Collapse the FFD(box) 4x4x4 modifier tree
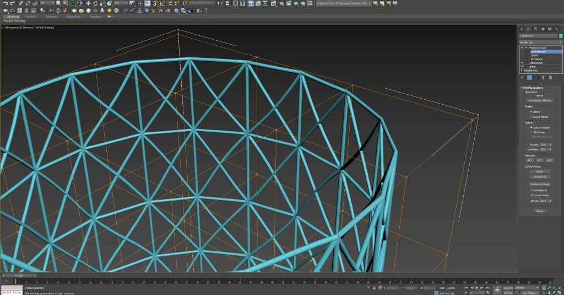The height and width of the screenshot is (295, 564). coord(526,48)
